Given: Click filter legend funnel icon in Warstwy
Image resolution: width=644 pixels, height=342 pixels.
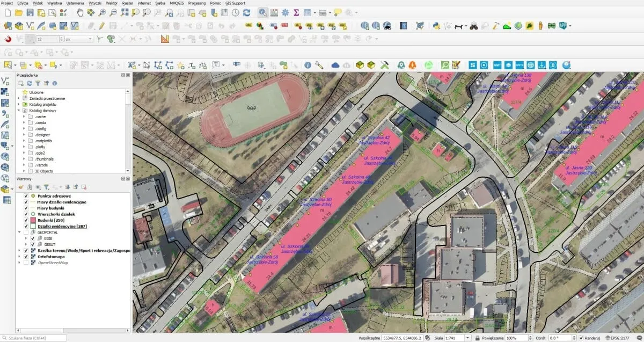Looking at the screenshot, I should [46, 187].
